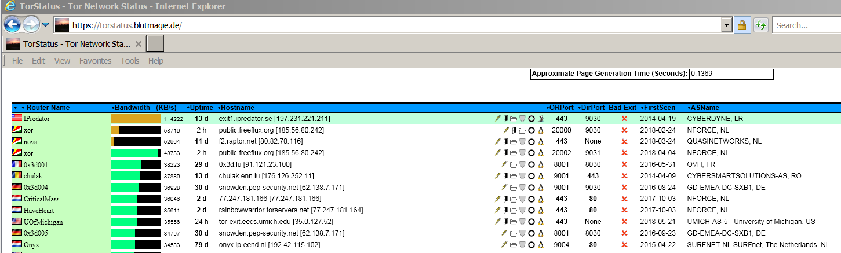Click the France flag beside 0x3d001
The width and height of the screenshot is (841, 253).
coord(17,164)
